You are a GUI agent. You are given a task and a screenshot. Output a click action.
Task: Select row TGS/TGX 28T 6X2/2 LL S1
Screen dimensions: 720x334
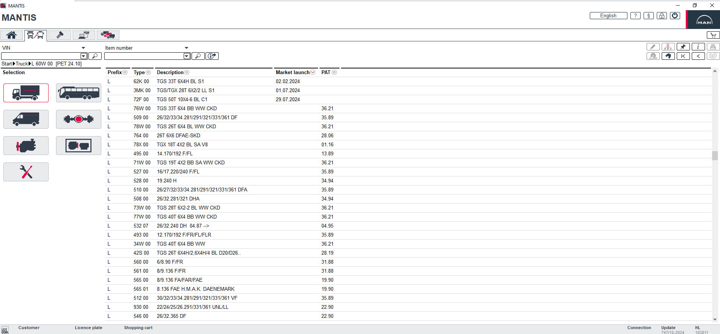408,90
